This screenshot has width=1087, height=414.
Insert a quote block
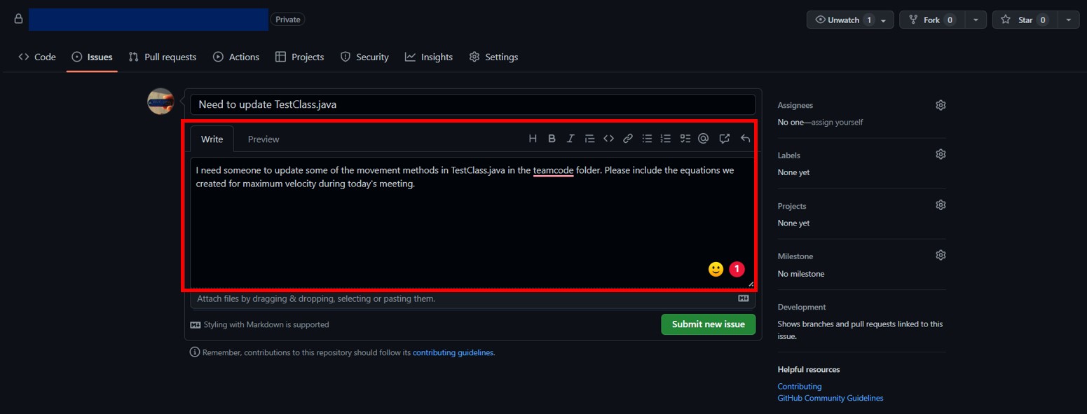(x=589, y=139)
